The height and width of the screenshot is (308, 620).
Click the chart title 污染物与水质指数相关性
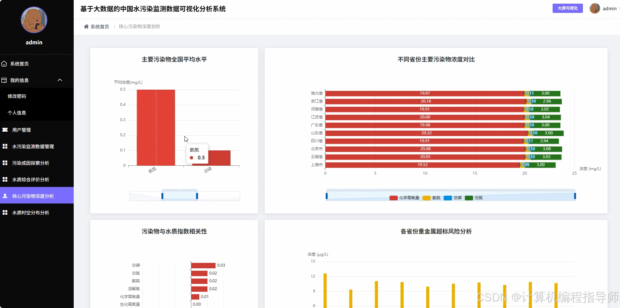174,232
